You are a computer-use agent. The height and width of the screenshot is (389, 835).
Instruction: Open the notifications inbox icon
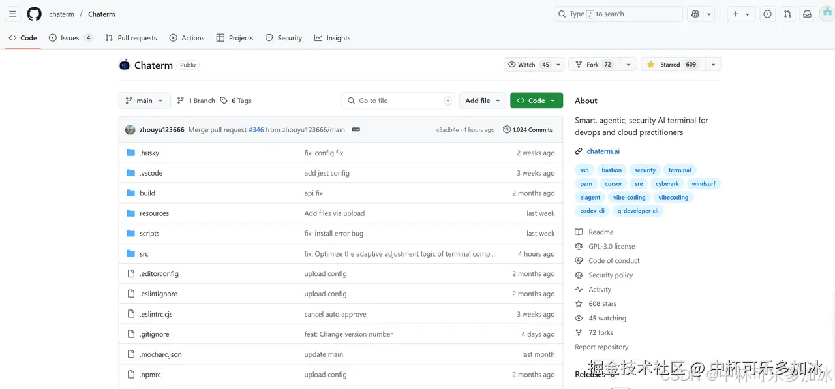(807, 14)
